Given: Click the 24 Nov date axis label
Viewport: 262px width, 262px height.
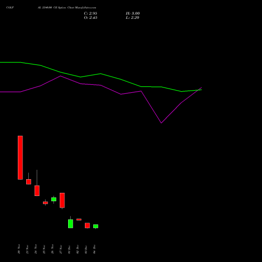Looking at the screenshot, I should pos(36,249).
